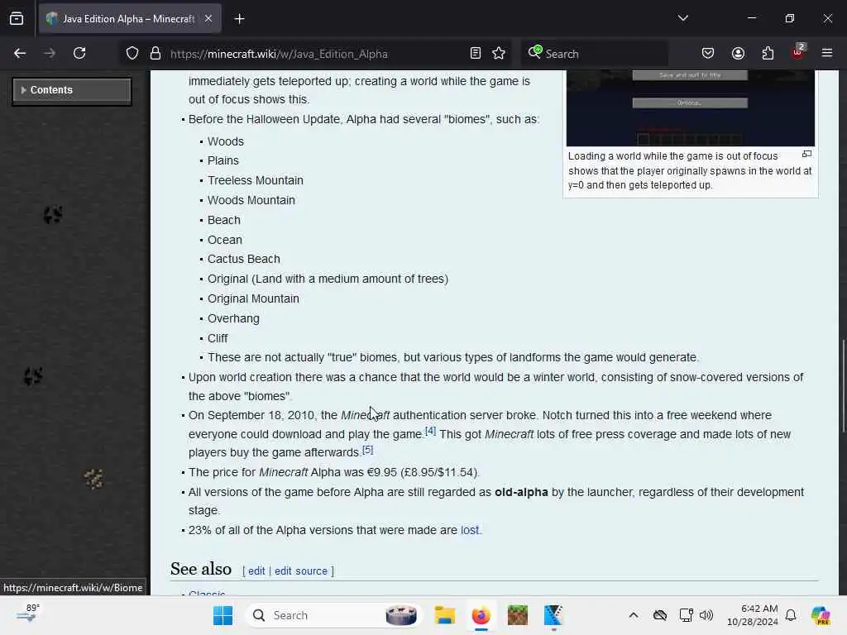Screen dimensions: 847x635
Task: Open Save to Pocket icon
Action: [x=708, y=54]
